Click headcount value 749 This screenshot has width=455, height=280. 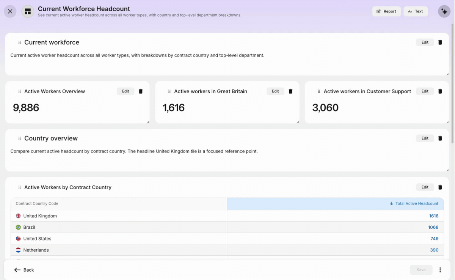coord(435,239)
